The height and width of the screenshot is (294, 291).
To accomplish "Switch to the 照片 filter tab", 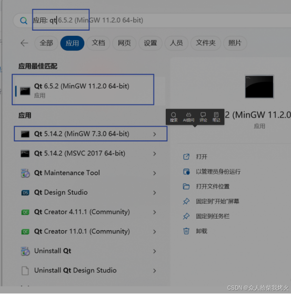I will [x=235, y=43].
